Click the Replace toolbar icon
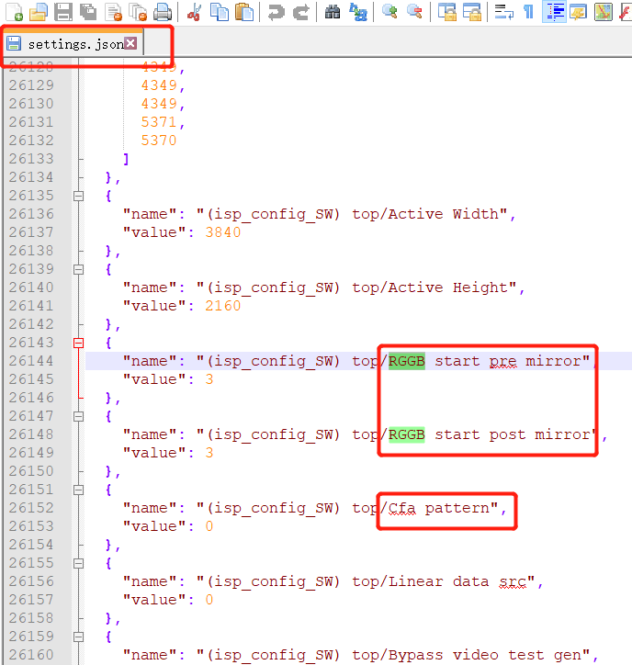 [358, 12]
